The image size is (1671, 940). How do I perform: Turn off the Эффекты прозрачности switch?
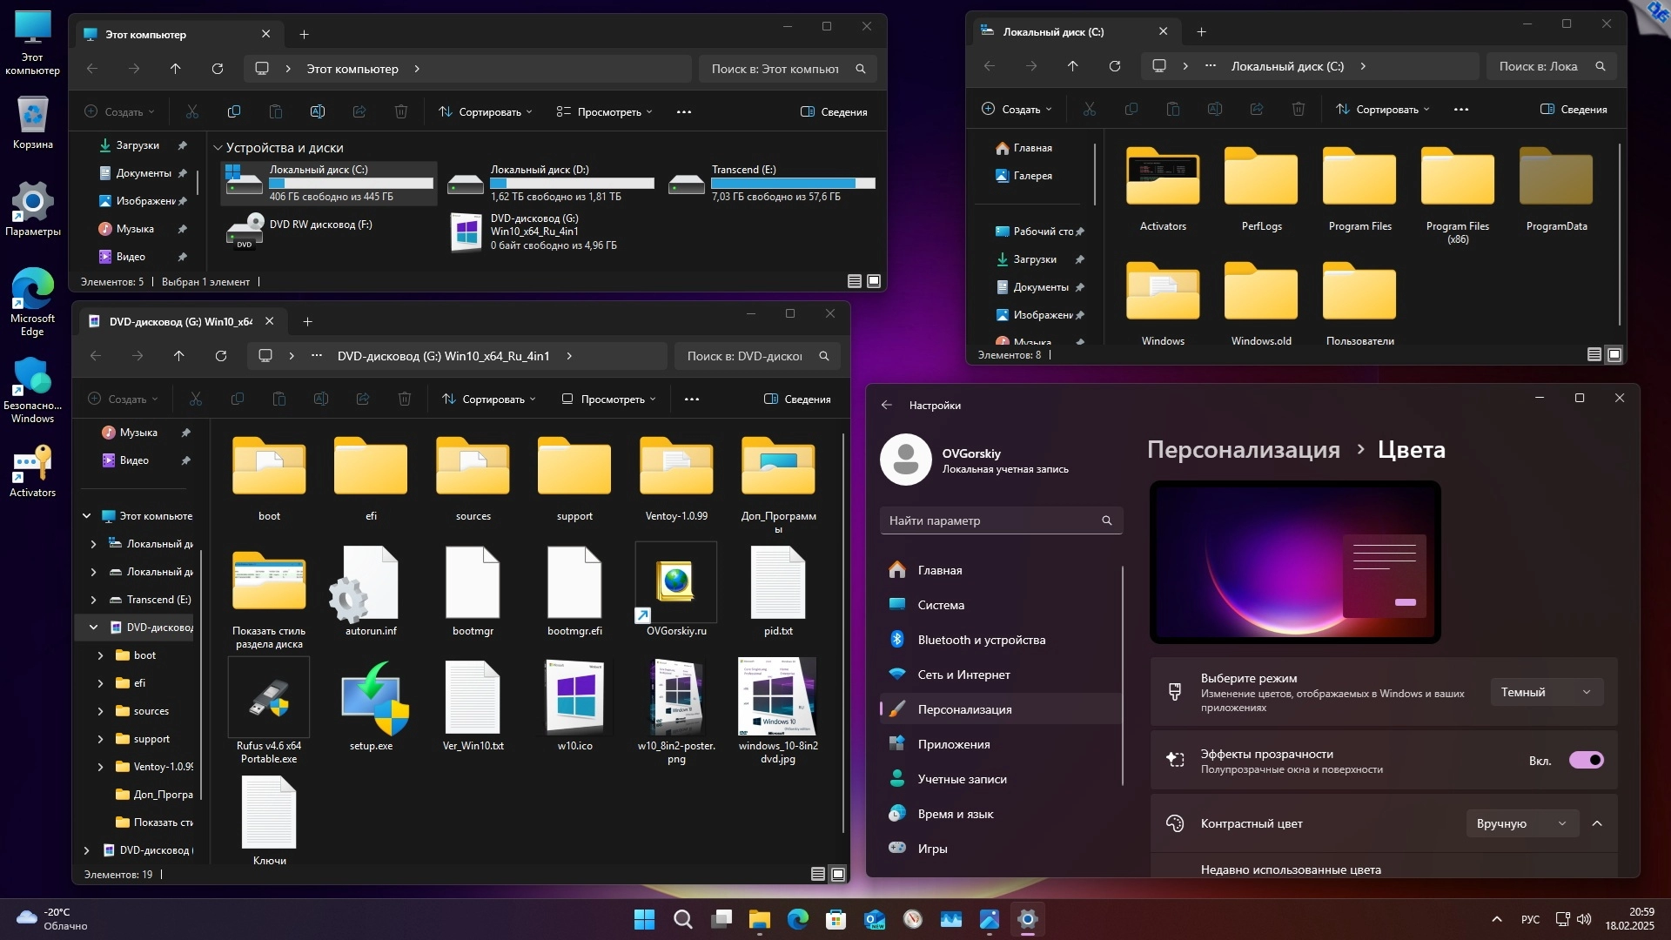1586,760
